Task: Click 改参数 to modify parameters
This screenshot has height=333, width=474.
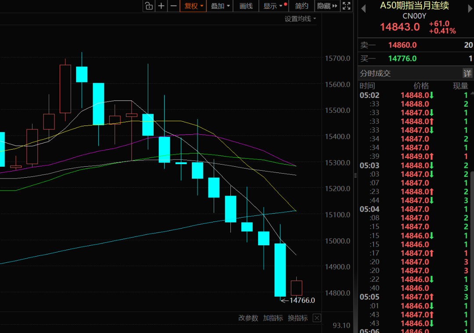Action: pyautogui.click(x=248, y=318)
